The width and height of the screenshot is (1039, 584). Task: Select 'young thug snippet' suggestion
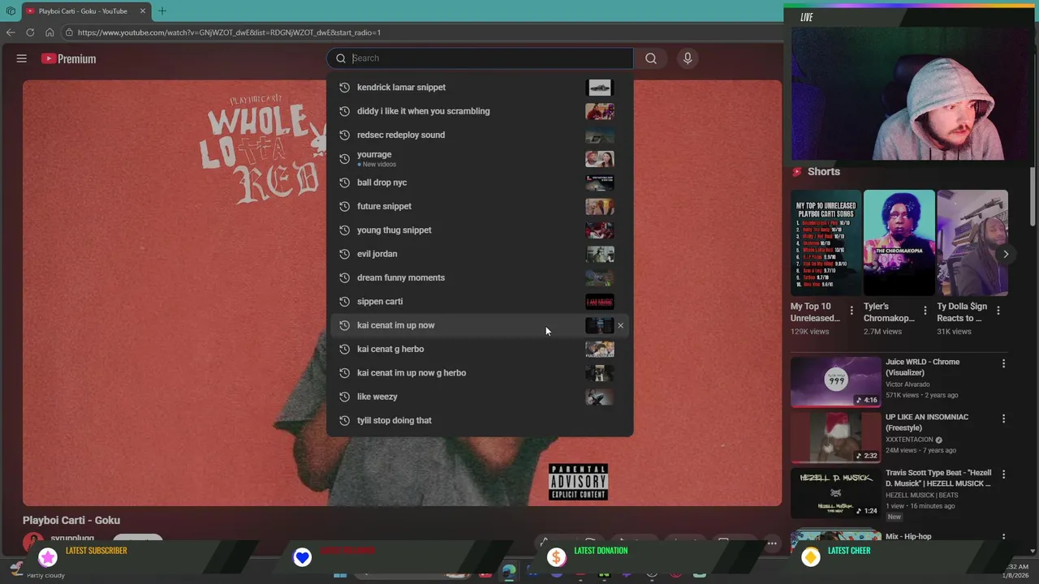click(x=480, y=230)
